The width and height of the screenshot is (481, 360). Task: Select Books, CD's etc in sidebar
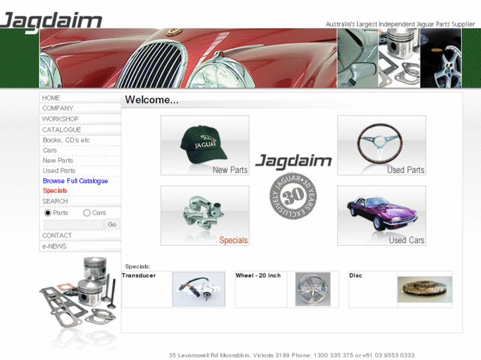66,140
